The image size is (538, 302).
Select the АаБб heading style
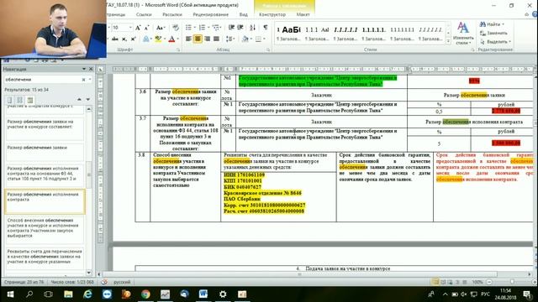(288, 34)
